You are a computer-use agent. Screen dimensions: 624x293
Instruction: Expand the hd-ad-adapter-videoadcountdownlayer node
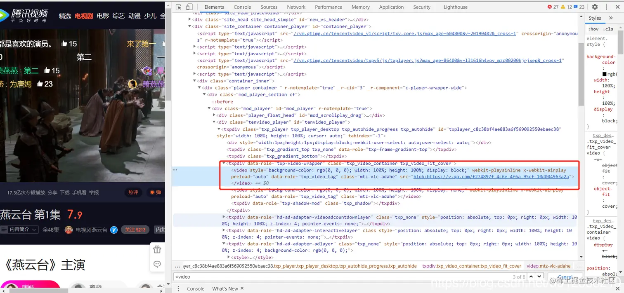[x=224, y=217]
